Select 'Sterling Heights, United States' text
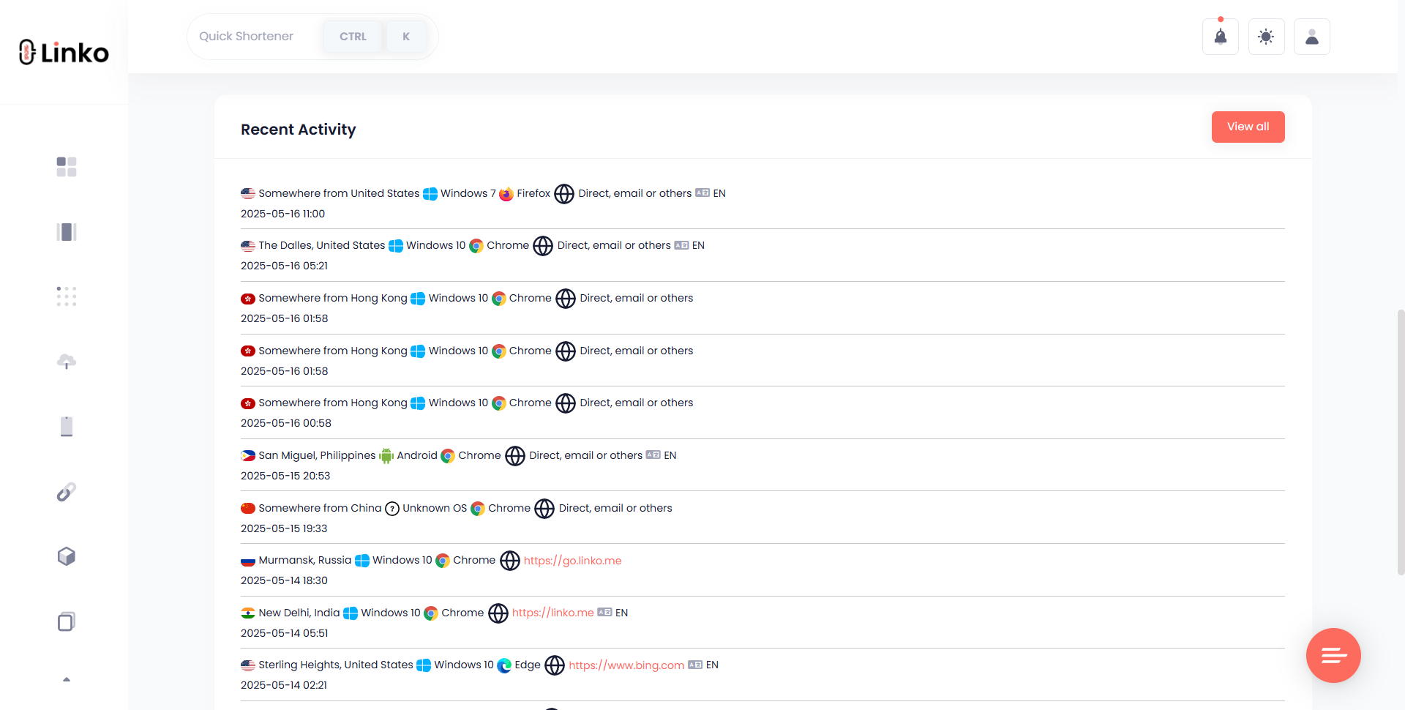Screen dimensions: 1405x710 (336, 665)
